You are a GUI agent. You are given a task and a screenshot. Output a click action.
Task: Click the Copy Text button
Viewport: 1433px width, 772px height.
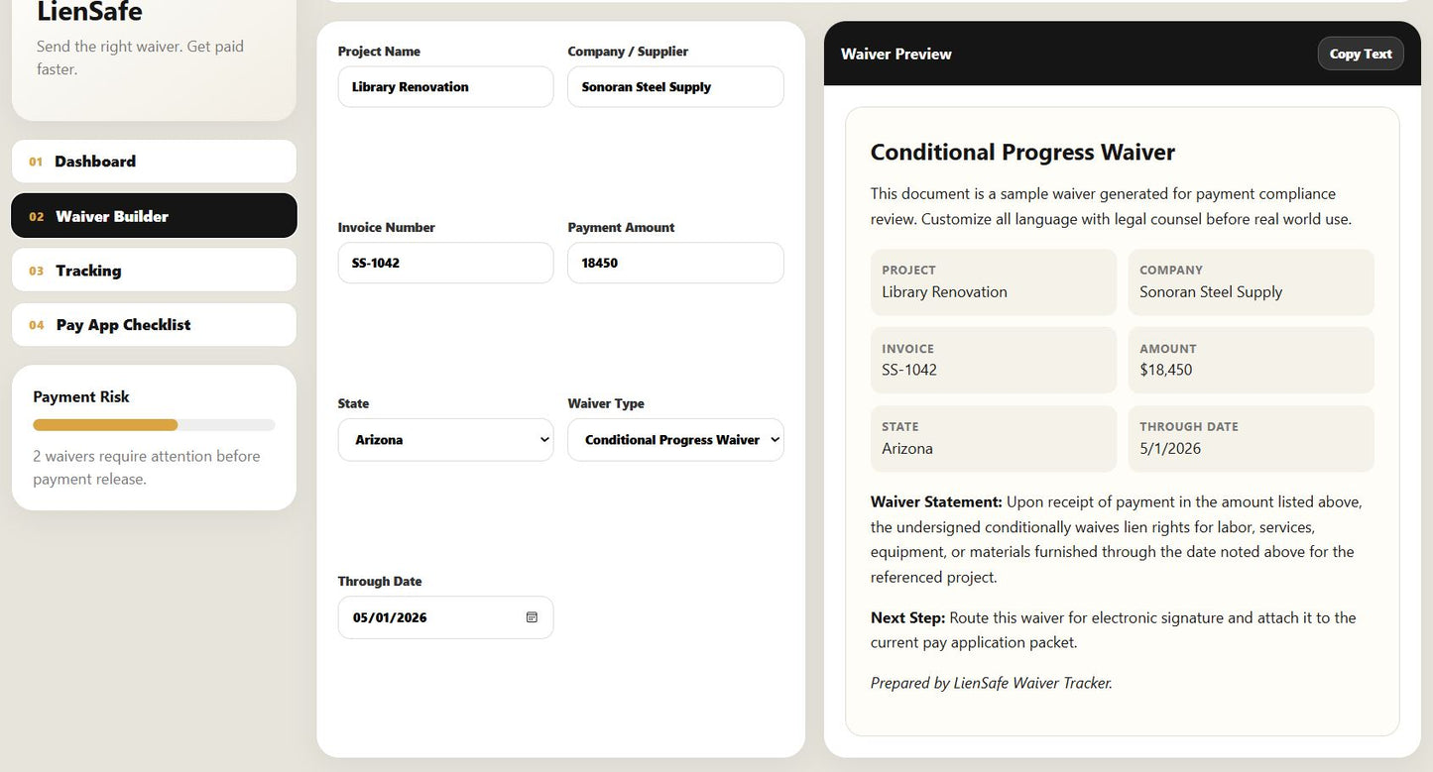tap(1361, 54)
